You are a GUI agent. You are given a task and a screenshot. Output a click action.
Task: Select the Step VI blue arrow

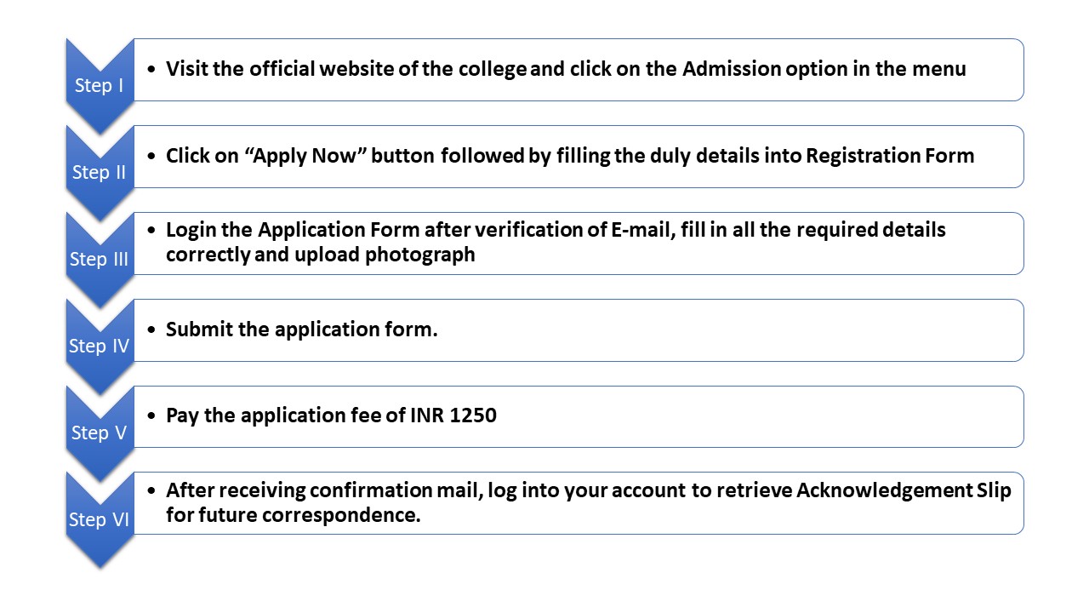100,519
